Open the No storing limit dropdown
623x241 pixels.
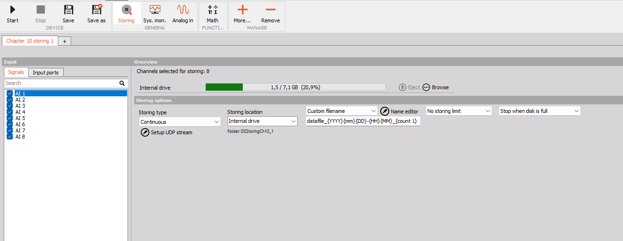click(459, 111)
